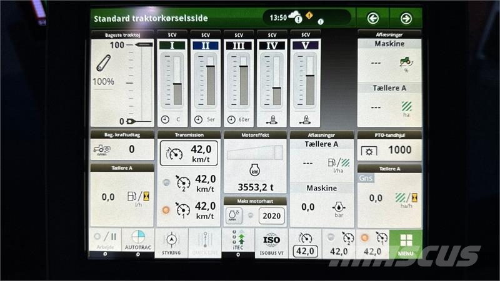The image size is (500, 281).
Task: Select Standard traktorkørselsside page title
Action: [x=151, y=19]
